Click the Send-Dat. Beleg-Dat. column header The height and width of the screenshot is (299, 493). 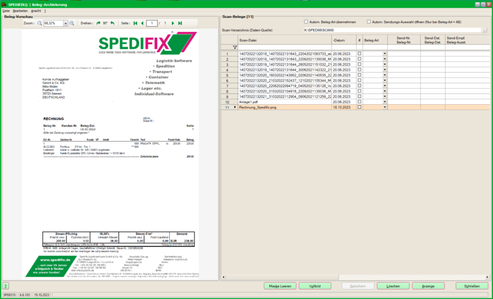433,40
